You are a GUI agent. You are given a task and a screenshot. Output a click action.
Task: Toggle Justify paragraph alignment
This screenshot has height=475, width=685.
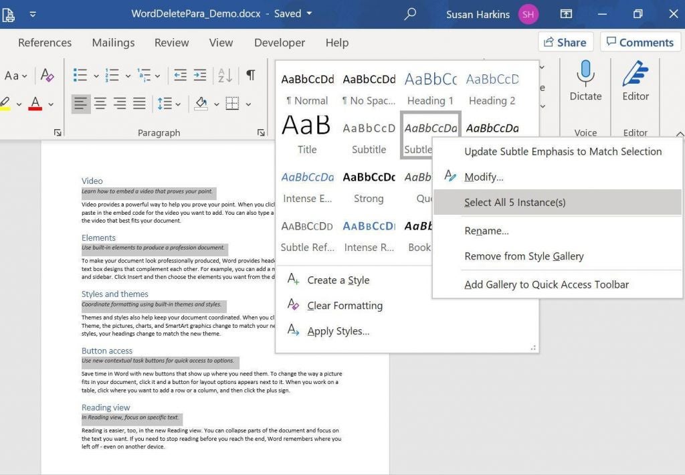coord(139,104)
